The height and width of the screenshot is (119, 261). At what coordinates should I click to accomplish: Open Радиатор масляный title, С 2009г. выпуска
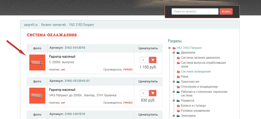pos(62,56)
